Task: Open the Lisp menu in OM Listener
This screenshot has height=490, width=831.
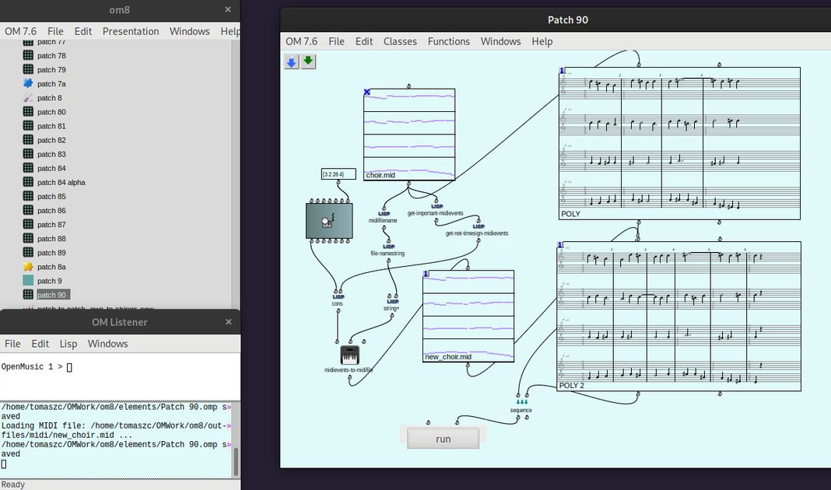Action: [68, 344]
